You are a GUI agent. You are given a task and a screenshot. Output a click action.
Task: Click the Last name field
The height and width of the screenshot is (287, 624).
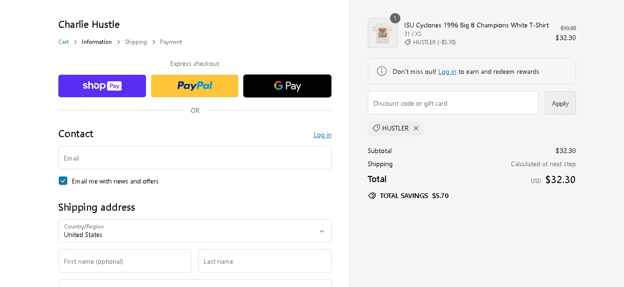click(x=265, y=261)
